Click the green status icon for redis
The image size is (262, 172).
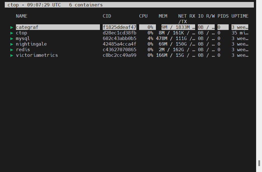(x=12, y=50)
